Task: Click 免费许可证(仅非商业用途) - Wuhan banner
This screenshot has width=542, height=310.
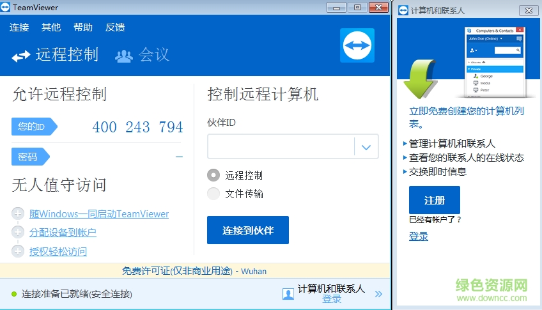Action: pos(194,271)
